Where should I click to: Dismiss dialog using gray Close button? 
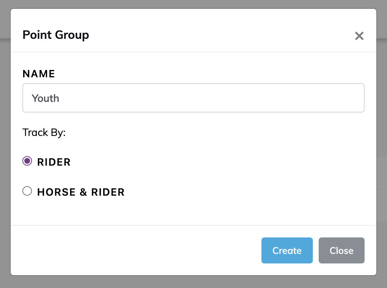tap(341, 250)
